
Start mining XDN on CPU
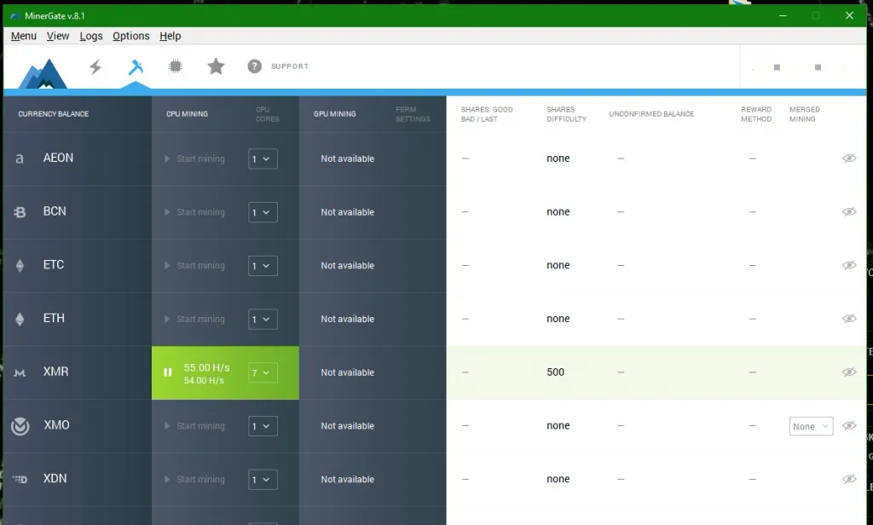pyautogui.click(x=195, y=479)
